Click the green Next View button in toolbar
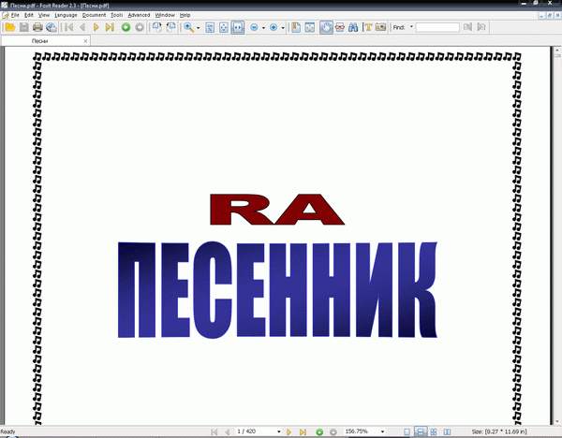This screenshot has width=562, height=438. (126, 28)
